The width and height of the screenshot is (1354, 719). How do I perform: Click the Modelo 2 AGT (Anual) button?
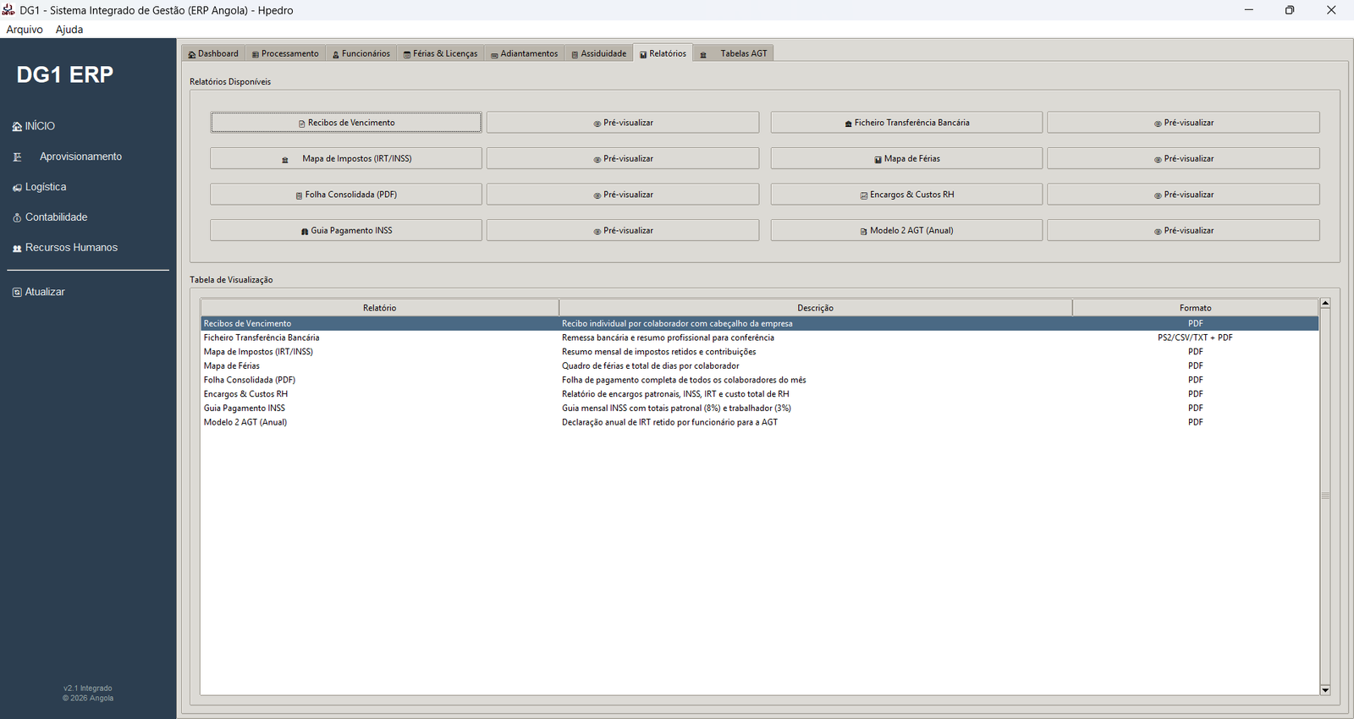click(906, 230)
